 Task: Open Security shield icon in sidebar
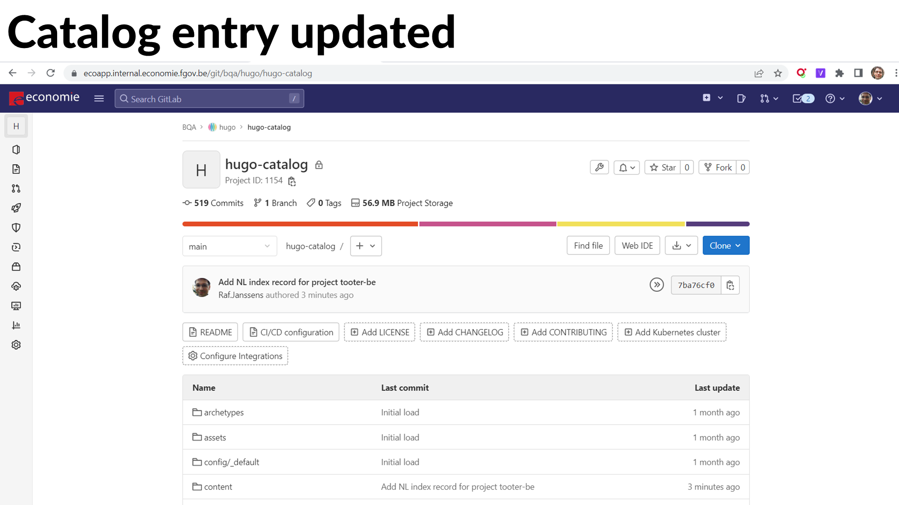tap(16, 228)
